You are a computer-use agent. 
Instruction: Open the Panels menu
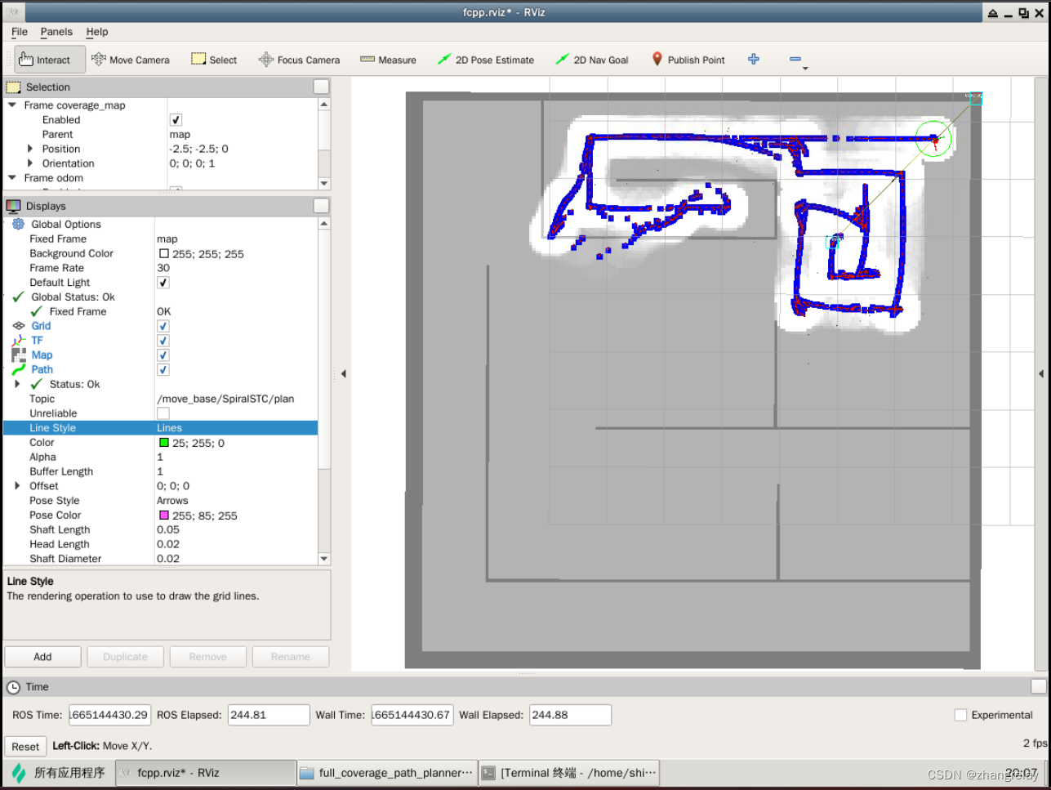tap(56, 32)
